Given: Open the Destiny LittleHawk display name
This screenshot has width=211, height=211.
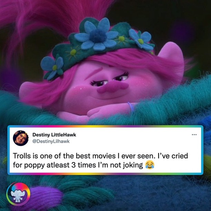Looking at the screenshot, I should (x=54, y=135).
